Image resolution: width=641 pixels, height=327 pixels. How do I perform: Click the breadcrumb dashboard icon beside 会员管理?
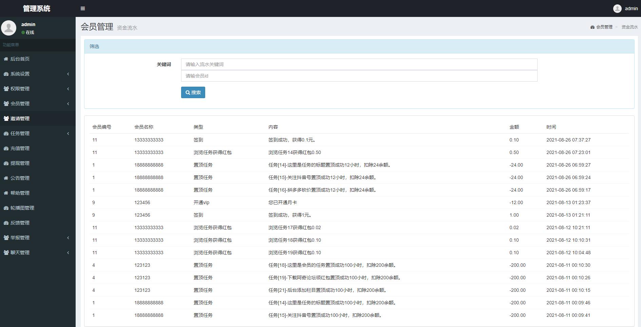point(593,27)
